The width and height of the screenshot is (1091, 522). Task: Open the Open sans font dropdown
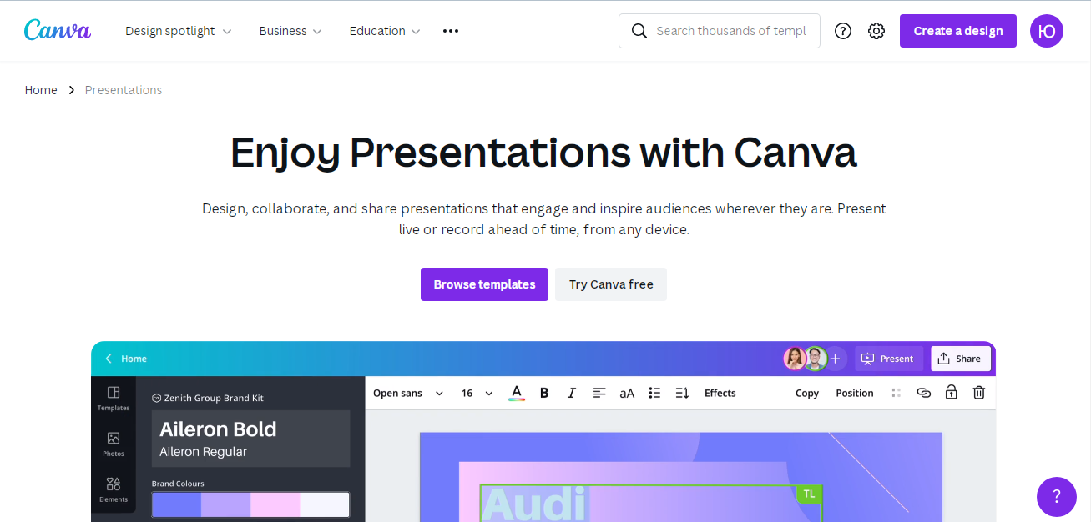point(408,393)
